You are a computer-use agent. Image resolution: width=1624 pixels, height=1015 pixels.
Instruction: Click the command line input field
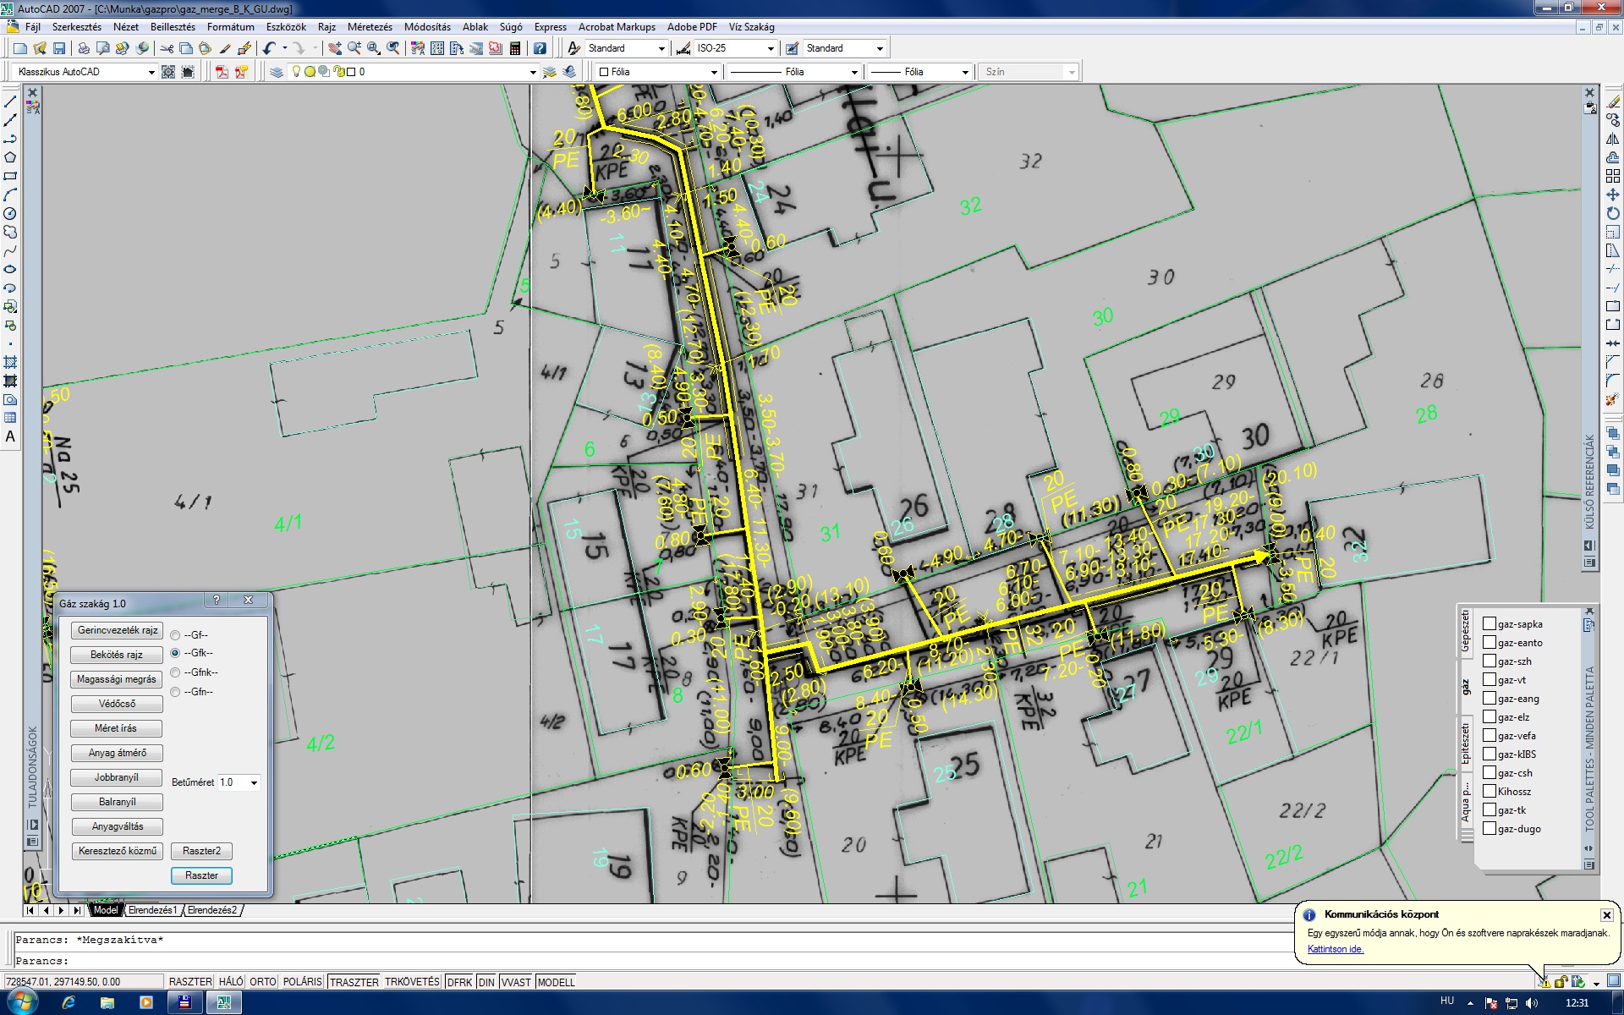coord(651,961)
